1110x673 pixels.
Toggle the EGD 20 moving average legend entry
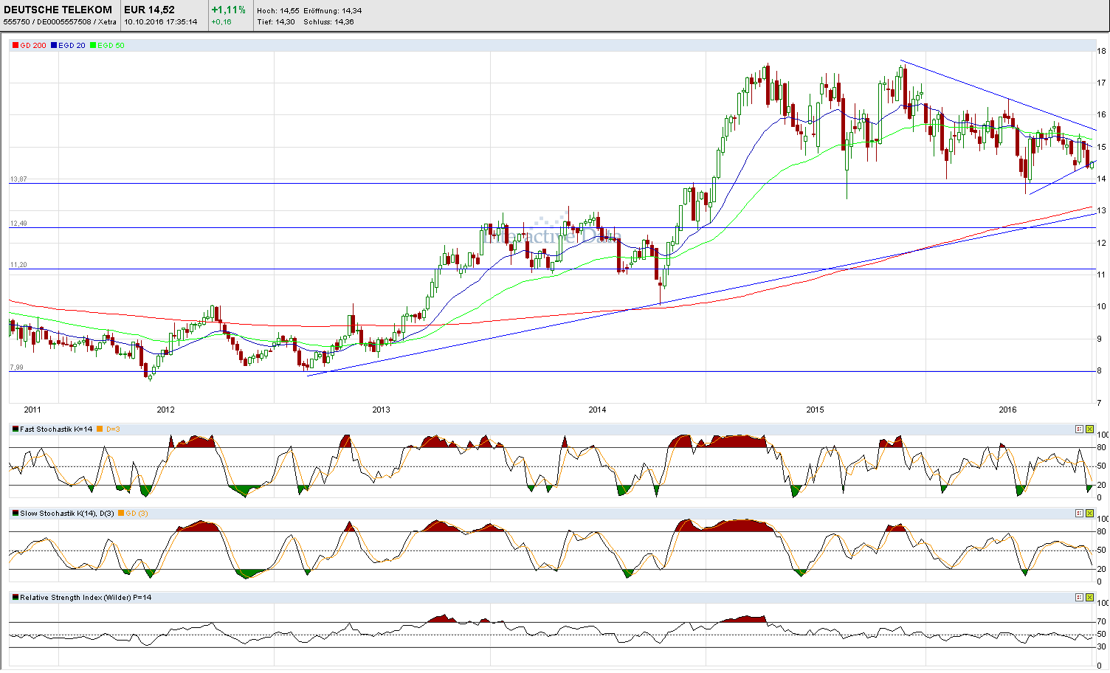pyautogui.click(x=69, y=45)
